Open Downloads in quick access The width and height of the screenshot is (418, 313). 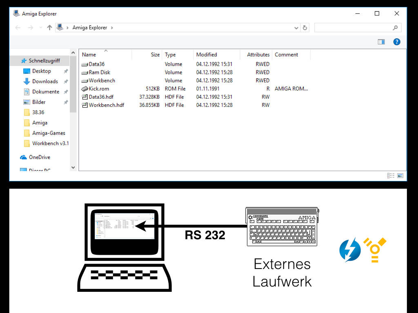[x=45, y=81]
